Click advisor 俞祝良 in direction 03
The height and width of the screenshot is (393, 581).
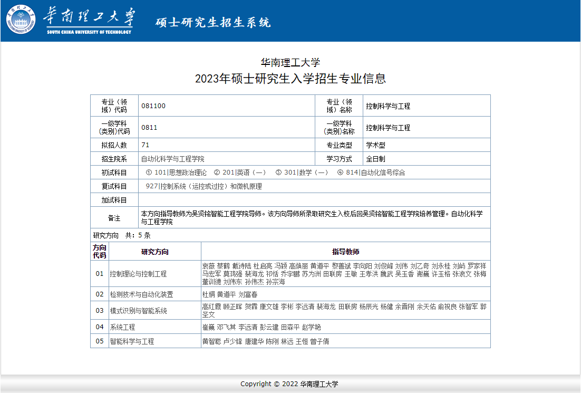[447, 306]
